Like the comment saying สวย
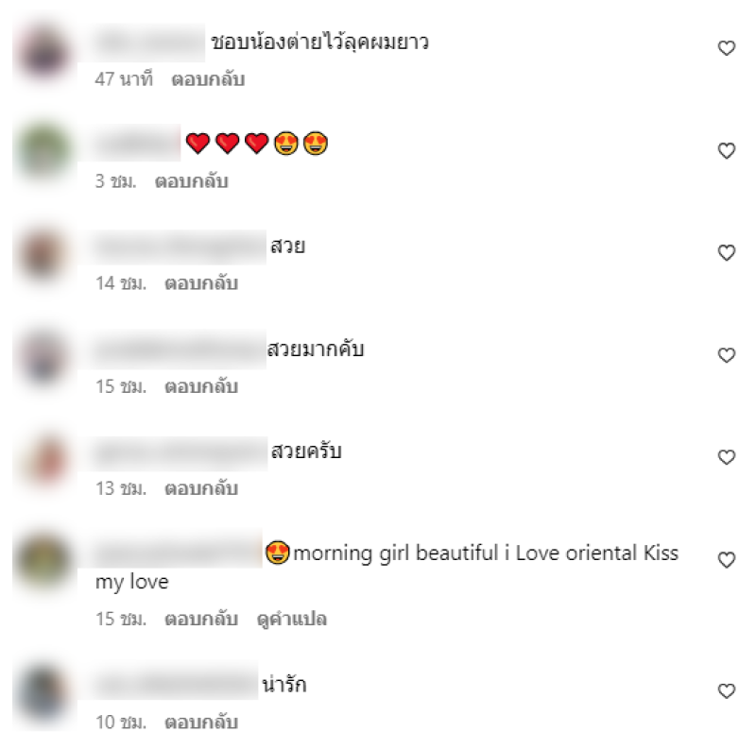 [726, 252]
